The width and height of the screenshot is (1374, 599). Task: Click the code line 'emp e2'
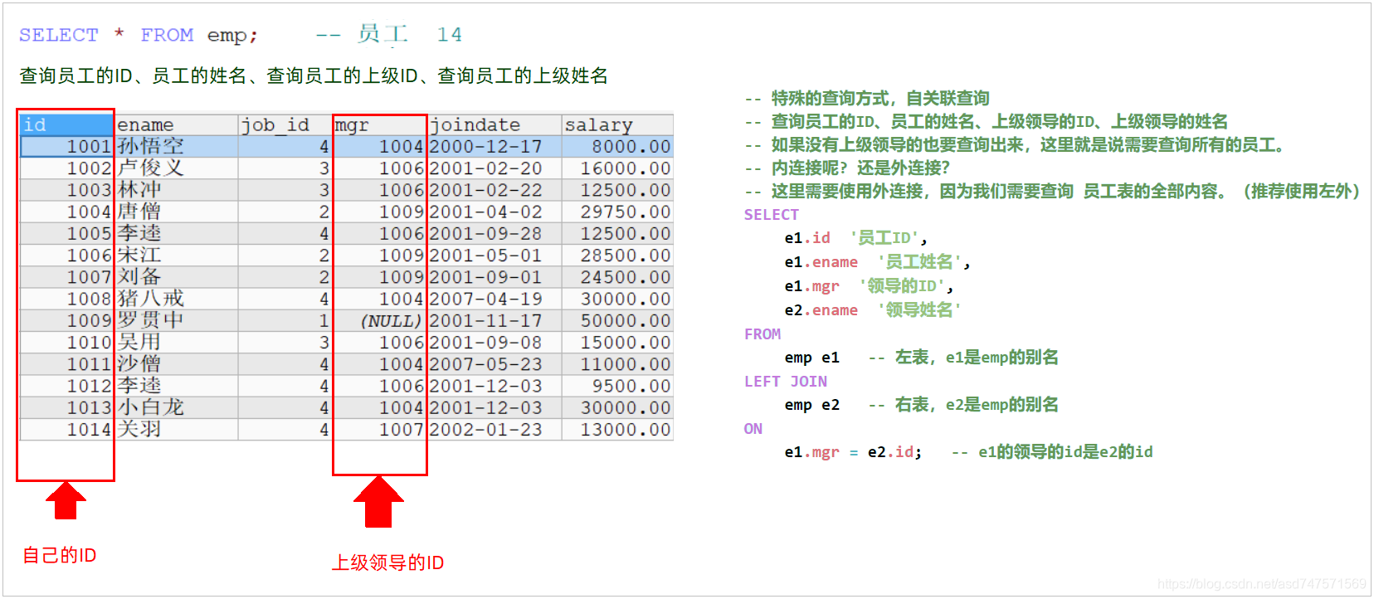(x=811, y=405)
